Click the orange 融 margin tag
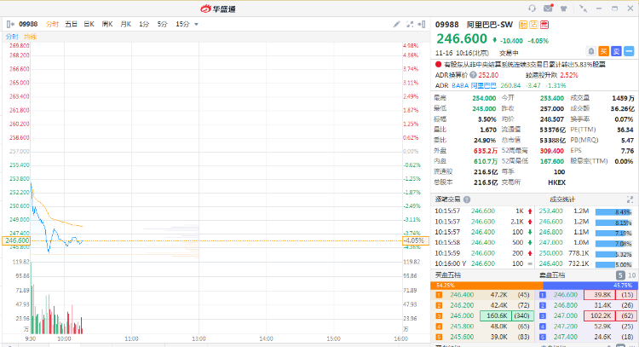Viewport: 639px width, 347px height. click(x=523, y=25)
